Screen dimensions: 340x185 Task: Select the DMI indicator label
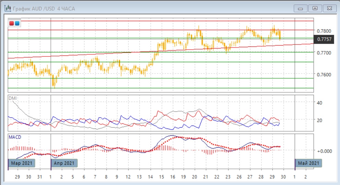[x=13, y=98]
